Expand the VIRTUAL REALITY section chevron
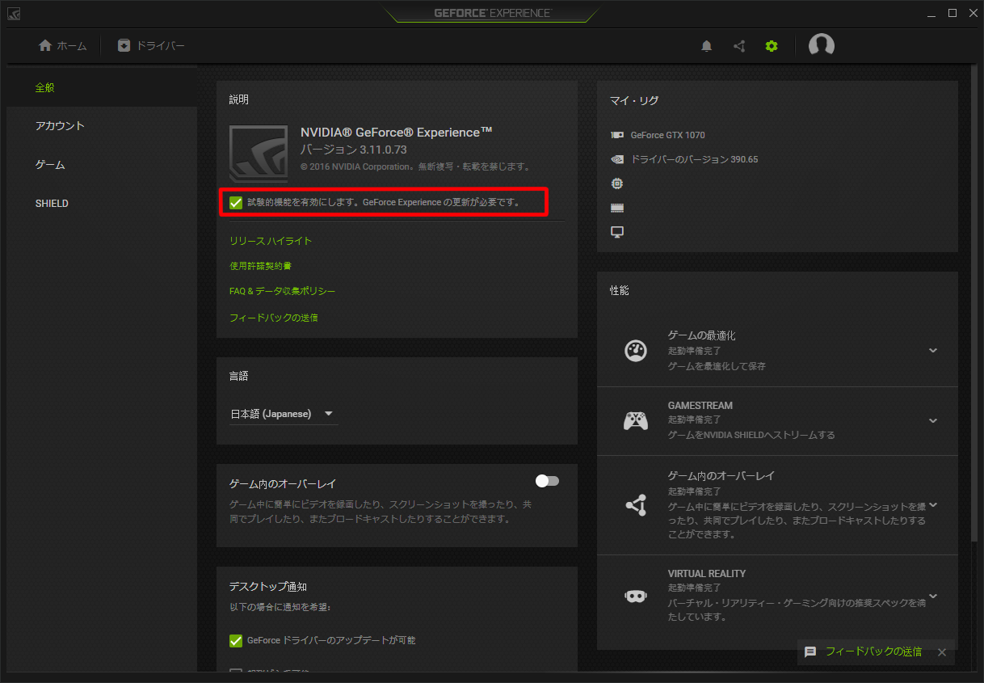This screenshot has height=683, width=984. [933, 597]
